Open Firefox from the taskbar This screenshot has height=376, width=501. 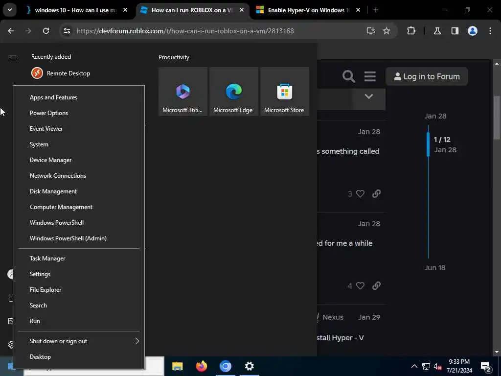point(201,366)
